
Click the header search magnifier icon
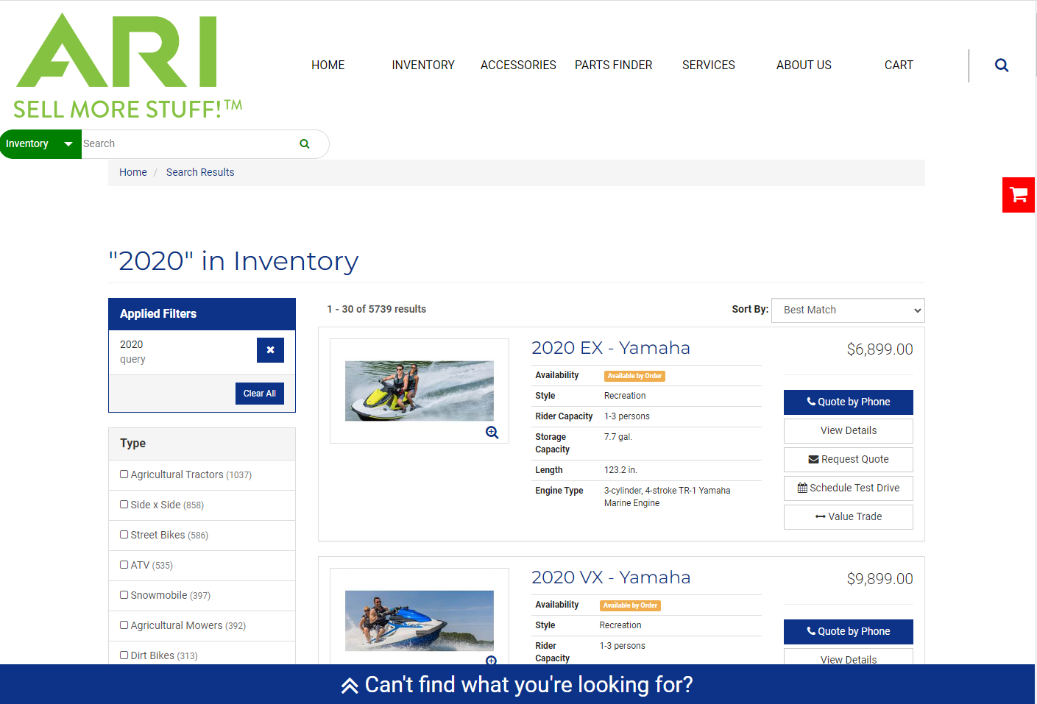[1001, 65]
